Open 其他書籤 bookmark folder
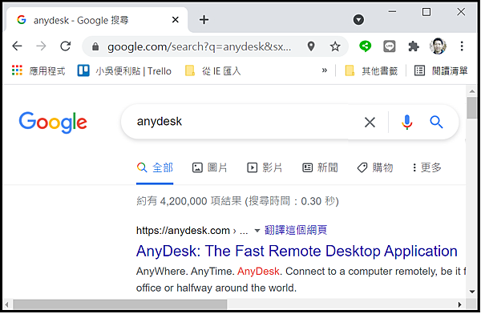The height and width of the screenshot is (314, 481). 371,70
